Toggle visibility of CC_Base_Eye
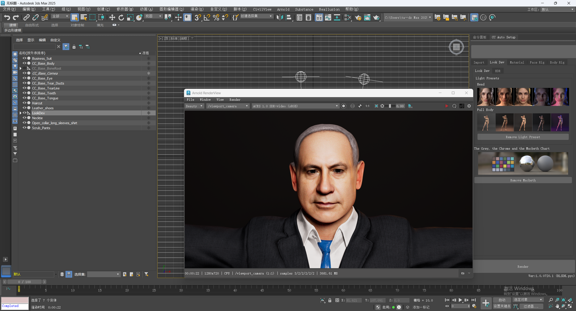This screenshot has width=576, height=311. (24, 78)
